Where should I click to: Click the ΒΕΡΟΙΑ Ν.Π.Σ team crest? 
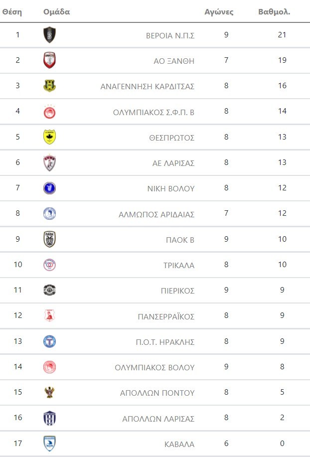[49, 35]
